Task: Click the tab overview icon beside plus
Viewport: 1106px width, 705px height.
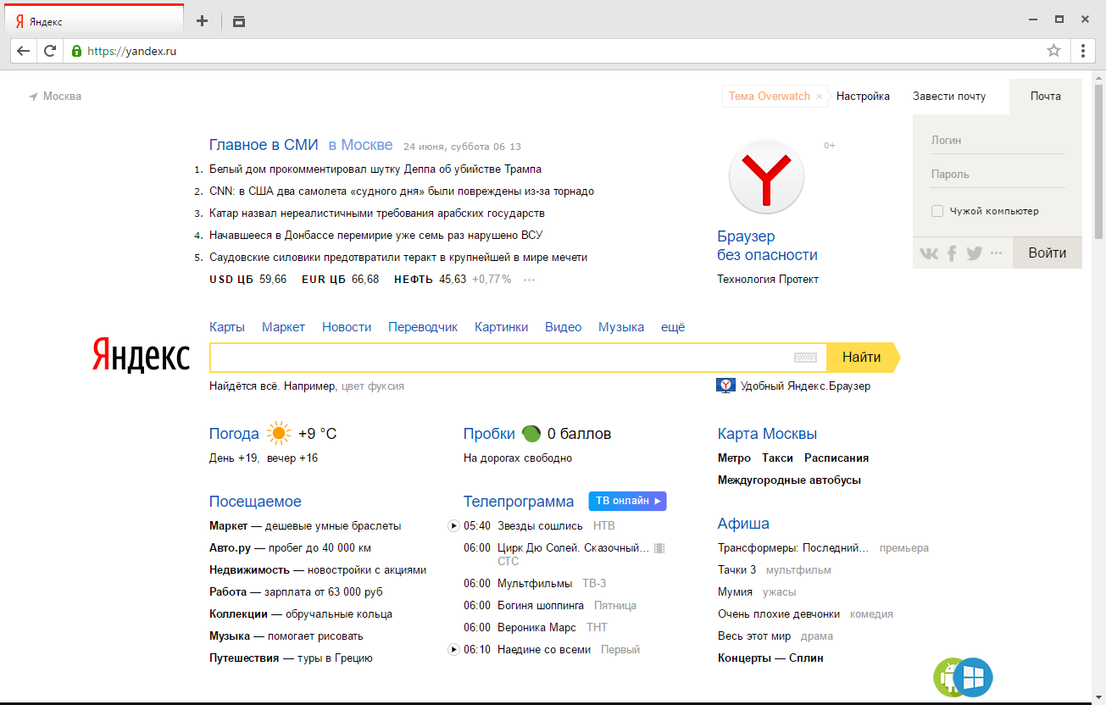Action: (x=239, y=21)
